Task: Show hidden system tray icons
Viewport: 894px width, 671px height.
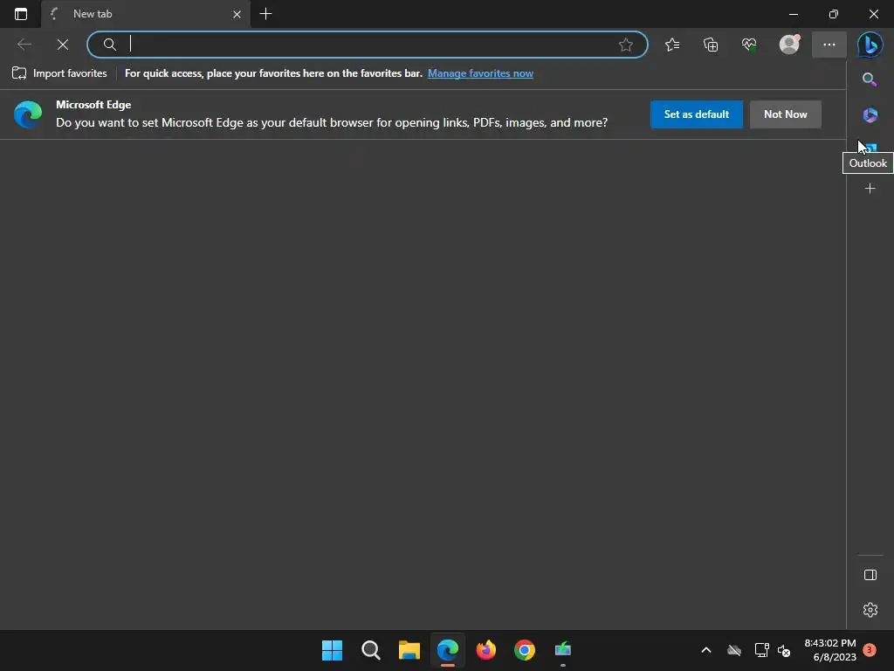Action: 705,650
